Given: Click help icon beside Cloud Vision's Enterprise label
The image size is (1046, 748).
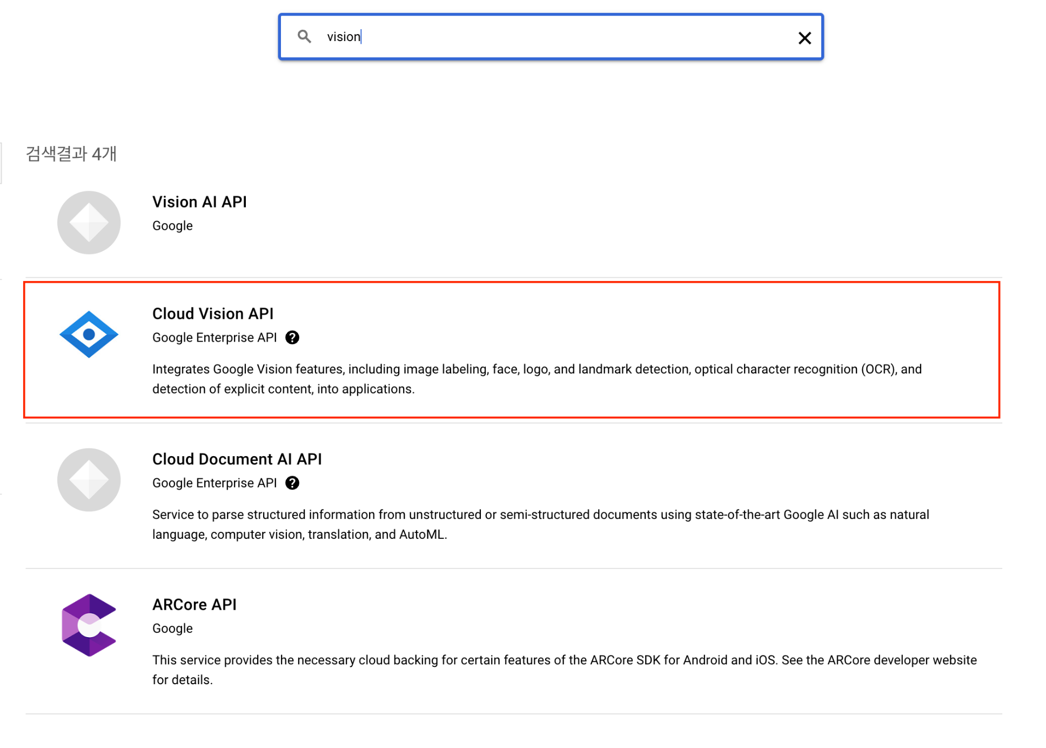Looking at the screenshot, I should pos(292,337).
